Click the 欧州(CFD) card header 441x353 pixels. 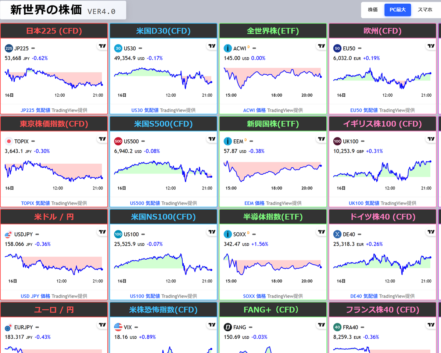[x=383, y=31]
